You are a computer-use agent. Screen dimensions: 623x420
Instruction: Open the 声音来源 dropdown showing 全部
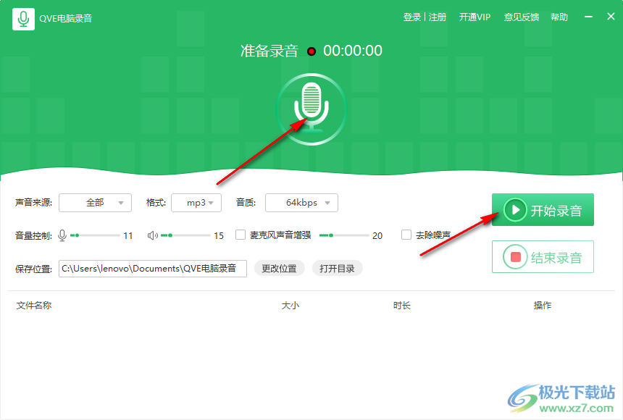(x=95, y=203)
